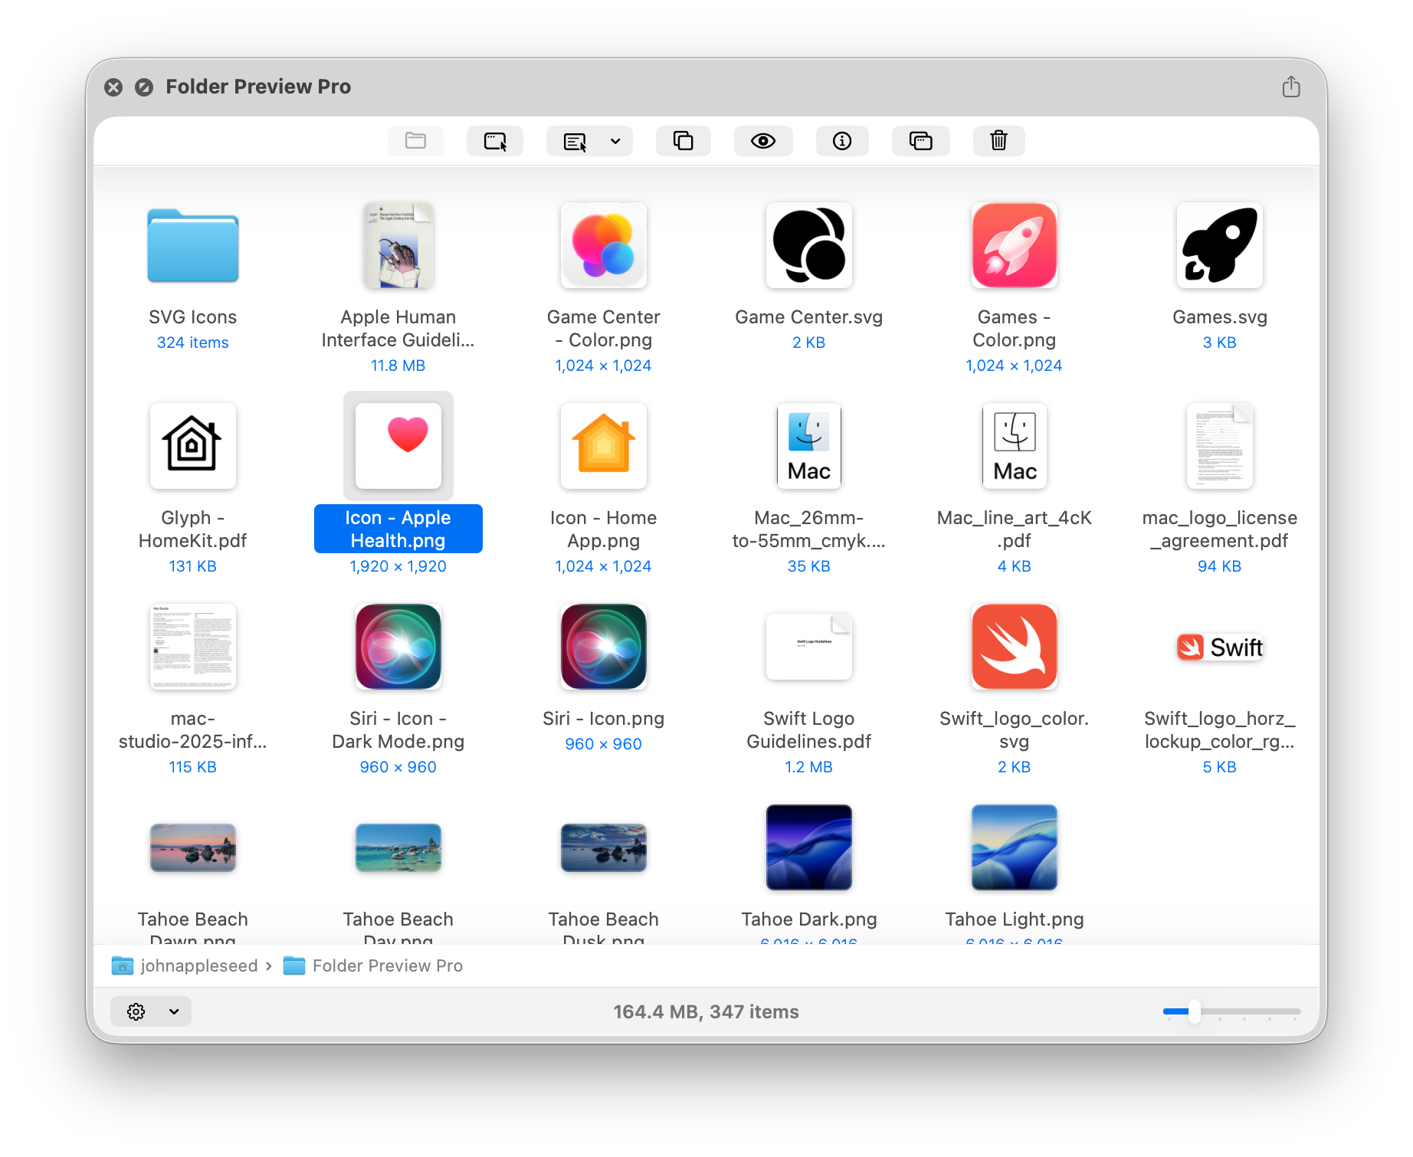Viewport: 1413px width, 1157px height.
Task: Click Folder Preview Pro in path bar
Action: tap(372, 965)
